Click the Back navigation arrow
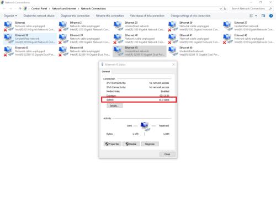This screenshot has height=207, width=276. tap(4, 9)
